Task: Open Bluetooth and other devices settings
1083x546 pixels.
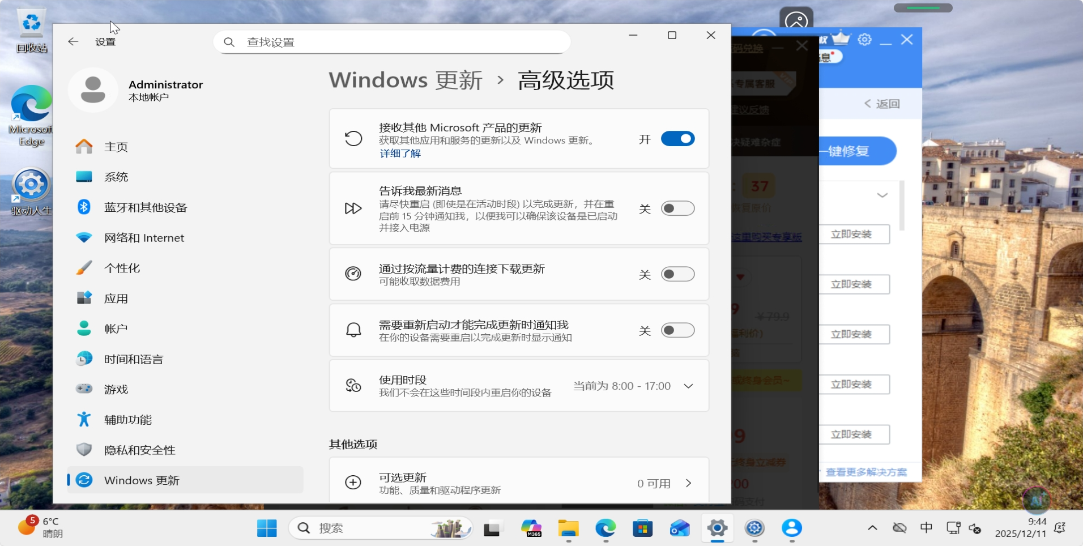Action: 145,207
